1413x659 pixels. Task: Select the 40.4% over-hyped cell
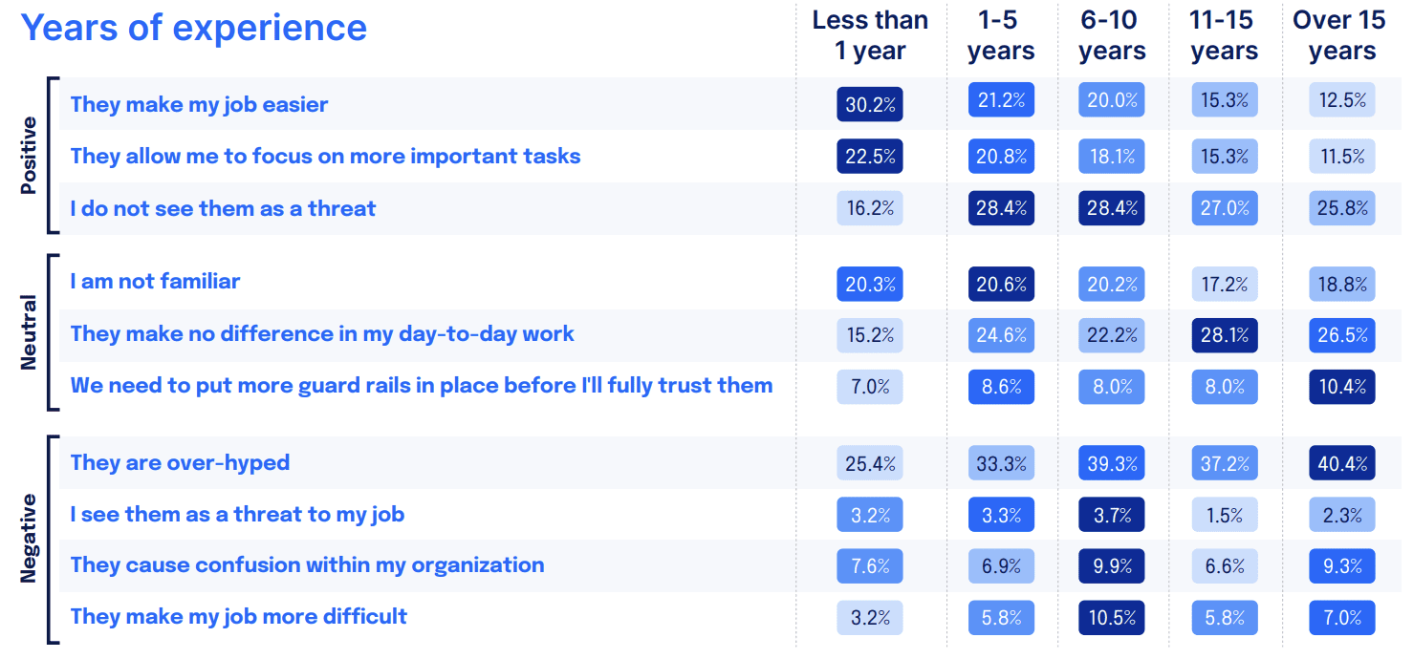click(x=1342, y=463)
